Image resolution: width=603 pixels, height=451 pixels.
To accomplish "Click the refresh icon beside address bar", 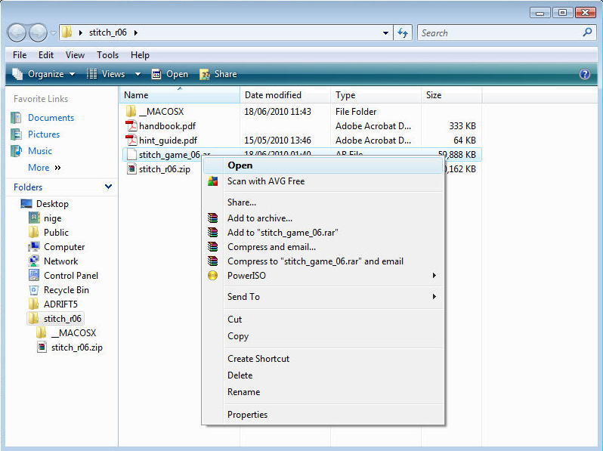I will click(x=403, y=33).
